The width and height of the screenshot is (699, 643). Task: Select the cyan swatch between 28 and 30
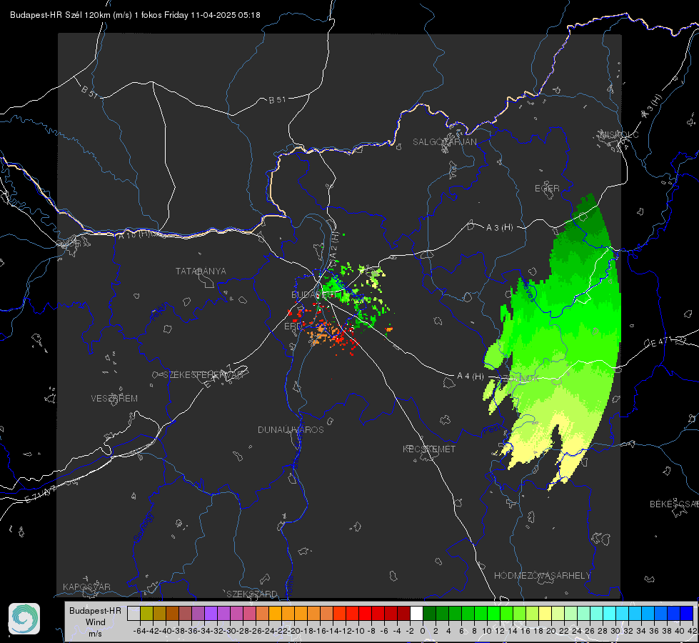pos(609,613)
